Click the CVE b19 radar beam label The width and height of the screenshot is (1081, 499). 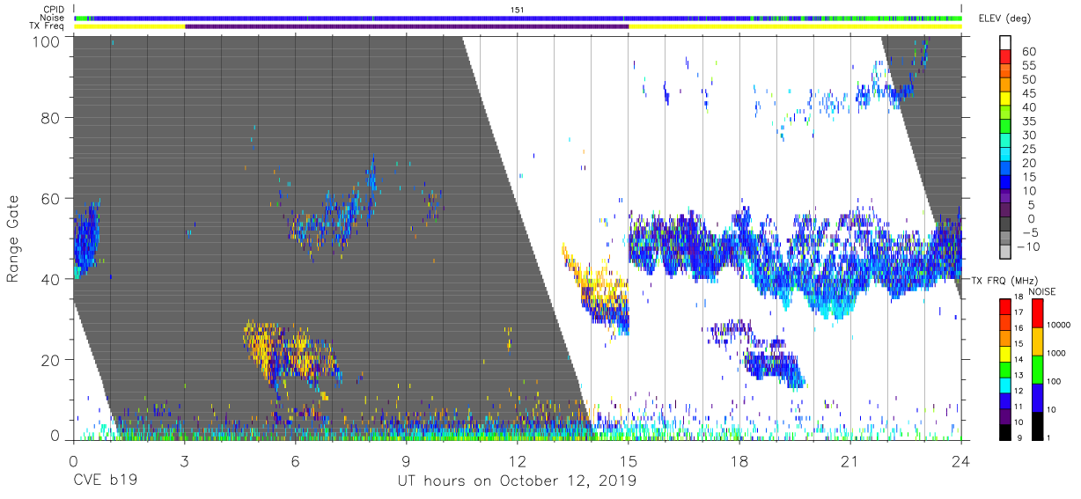(x=104, y=481)
